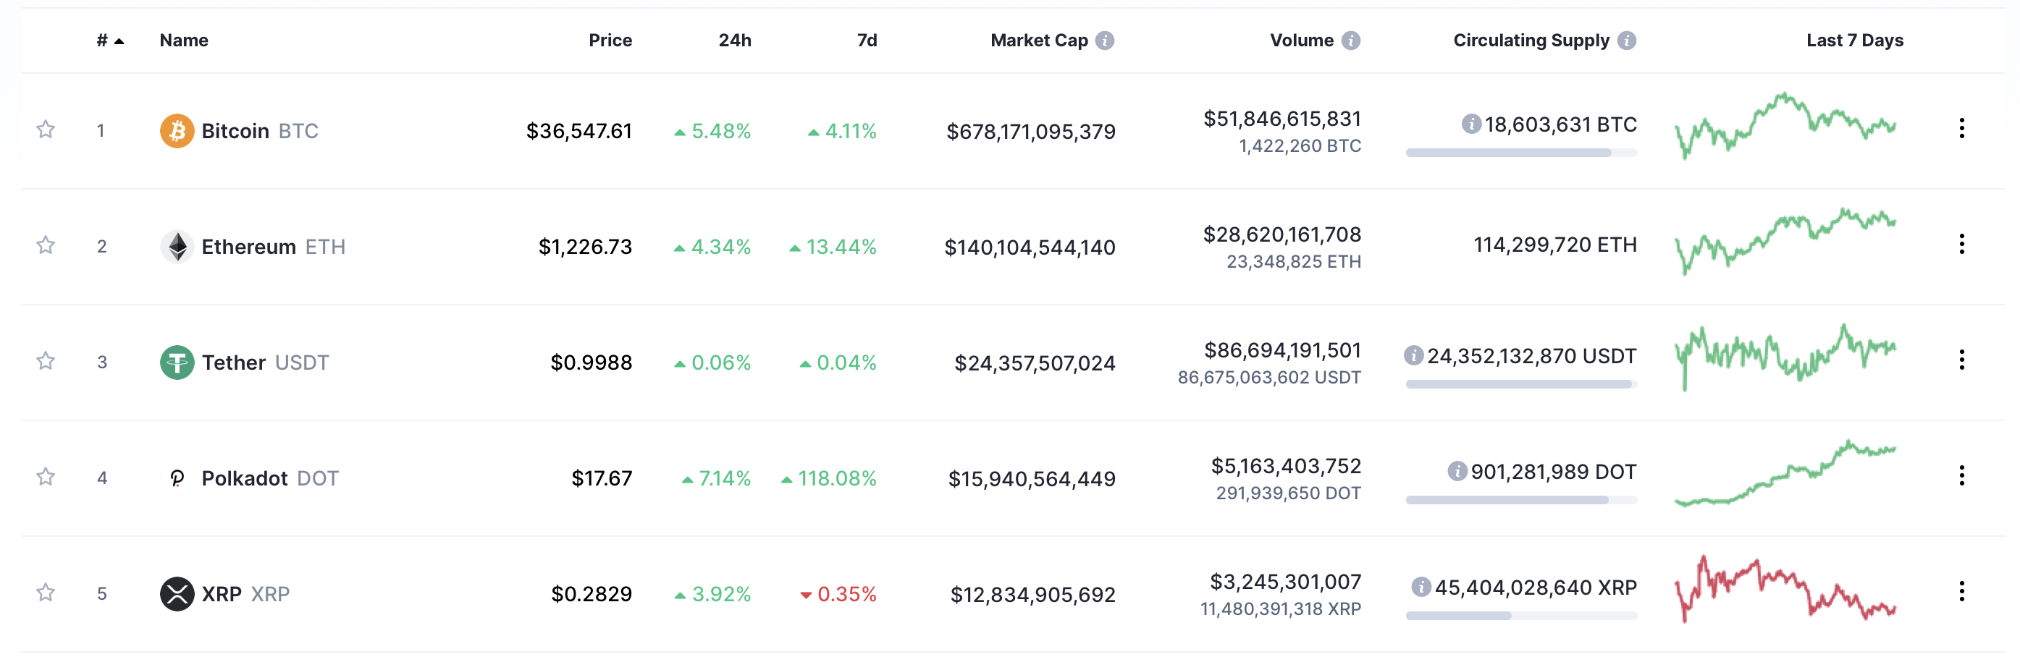Click Bitcoin market cap $678,171,095,379

[1030, 132]
